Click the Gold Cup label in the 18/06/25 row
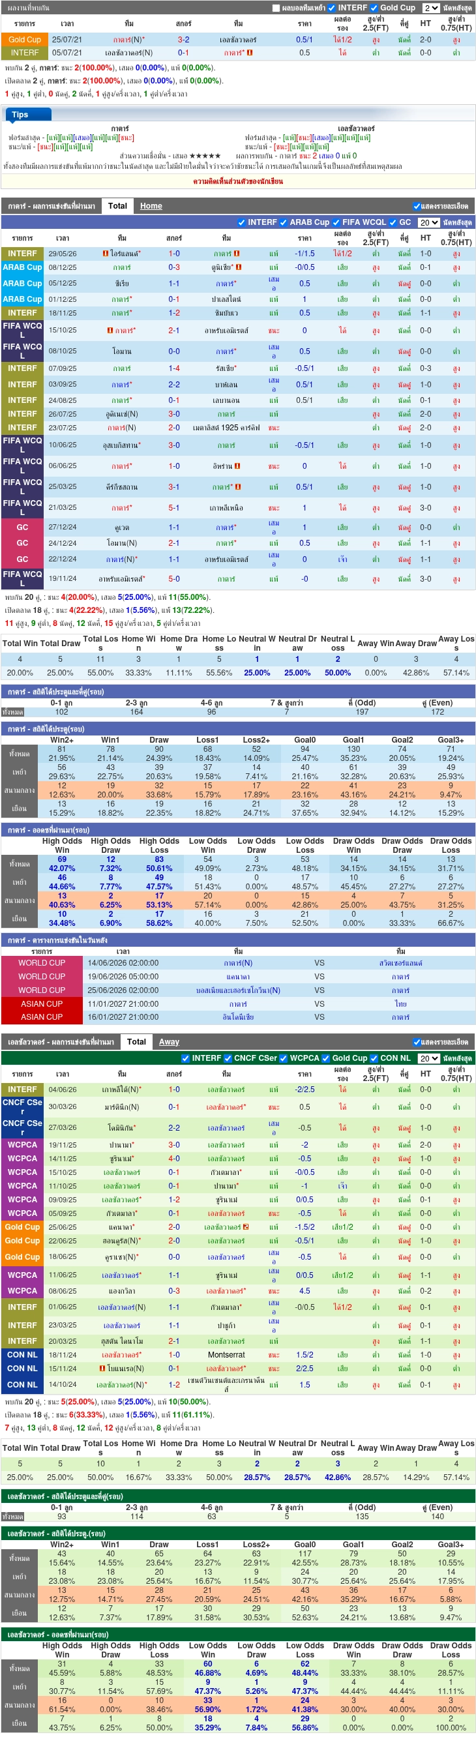This screenshot has width=476, height=1737. pos(22,1257)
